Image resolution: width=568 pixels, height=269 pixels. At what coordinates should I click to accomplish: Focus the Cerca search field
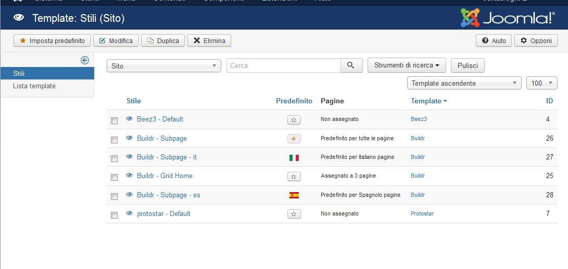284,65
